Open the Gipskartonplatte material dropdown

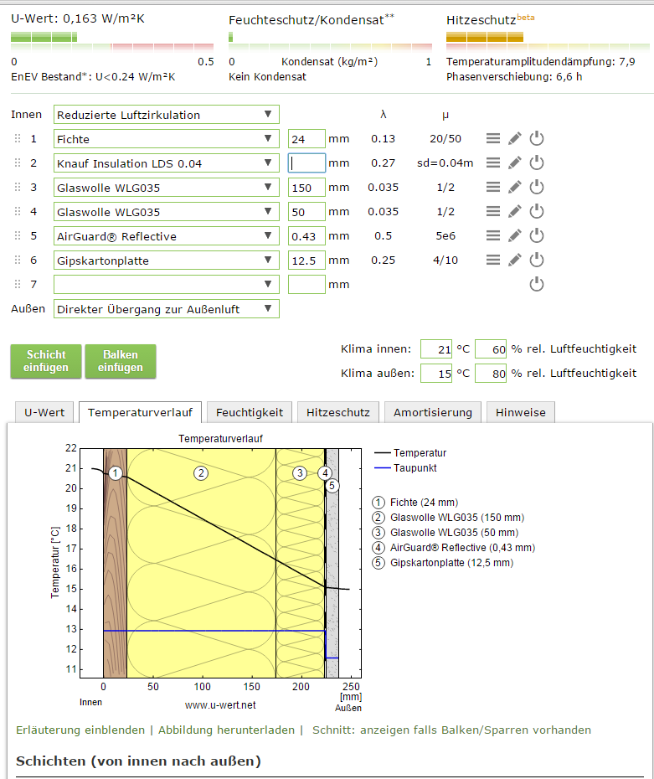(166, 261)
